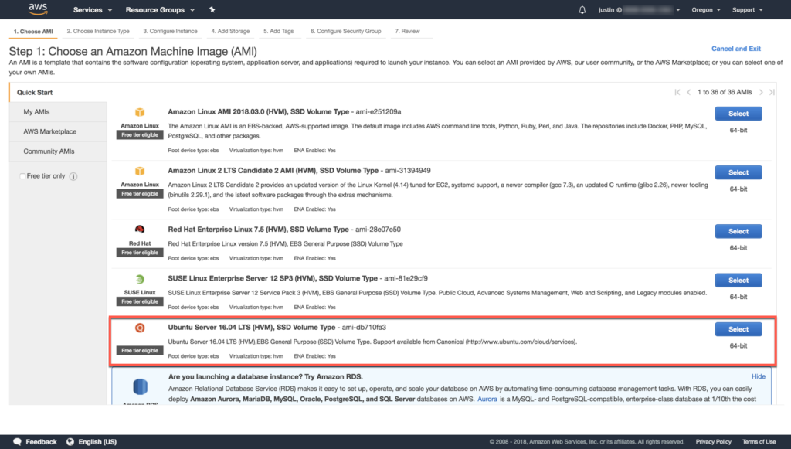Screen dimensions: 791x449
Task: Go to the 2. Choose Instance Type tab
Action: [98, 31]
